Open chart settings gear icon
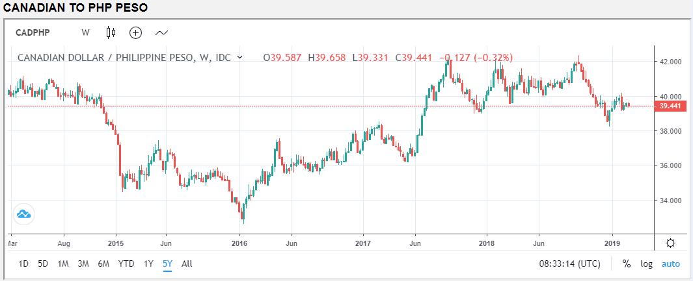 [x=670, y=243]
